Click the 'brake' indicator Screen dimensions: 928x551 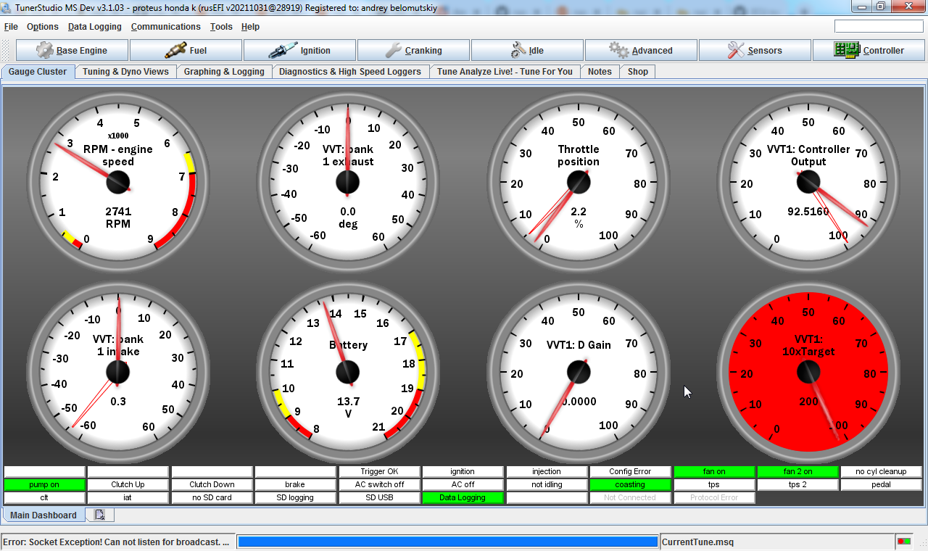[x=295, y=484]
